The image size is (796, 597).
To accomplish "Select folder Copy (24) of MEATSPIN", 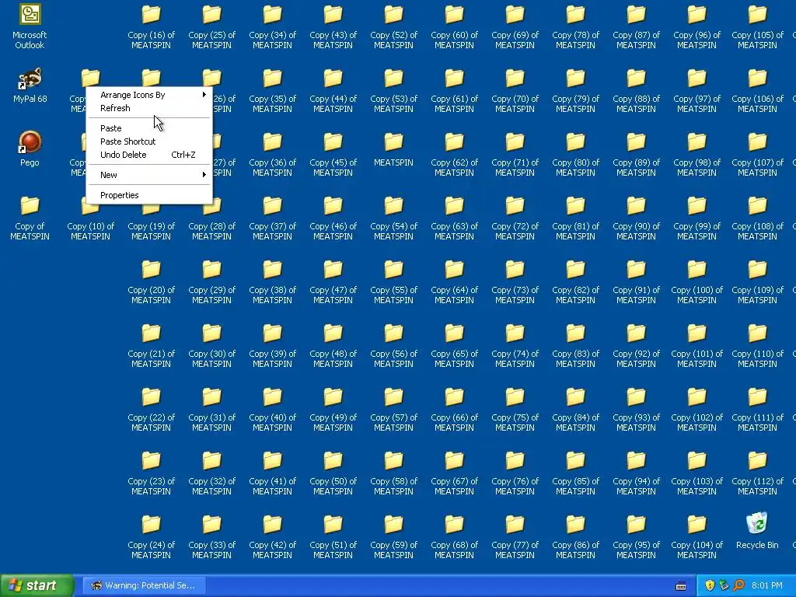I will coord(151,536).
